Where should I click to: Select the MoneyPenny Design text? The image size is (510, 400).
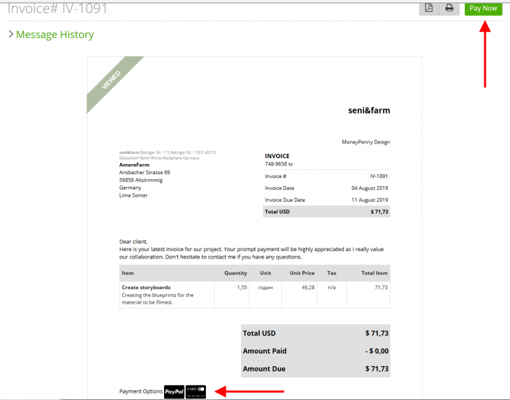366,142
